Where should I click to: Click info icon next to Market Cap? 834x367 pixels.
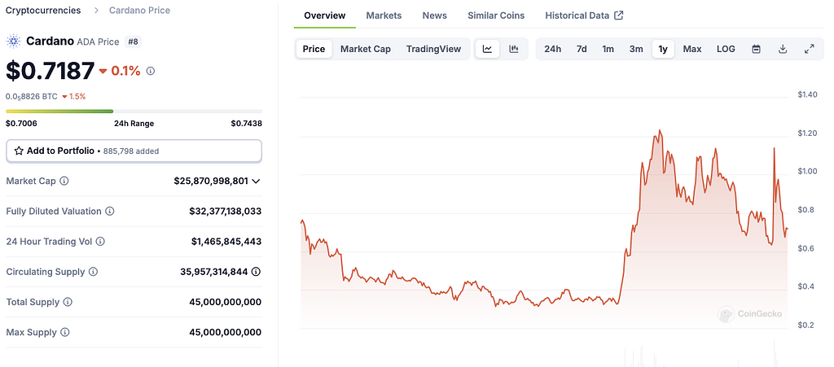[64, 181]
